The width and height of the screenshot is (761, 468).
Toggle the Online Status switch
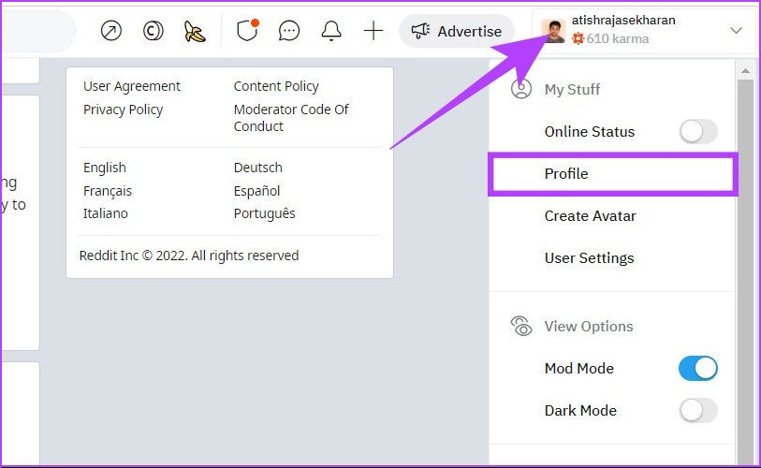click(x=698, y=132)
